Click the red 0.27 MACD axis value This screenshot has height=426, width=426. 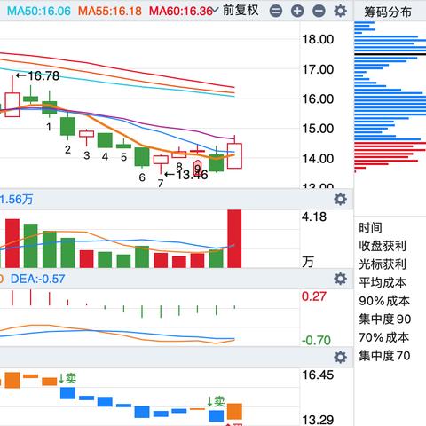(x=314, y=296)
